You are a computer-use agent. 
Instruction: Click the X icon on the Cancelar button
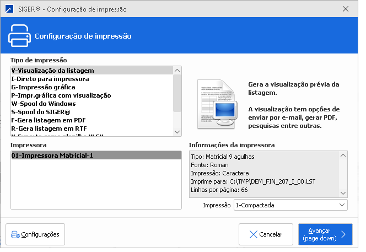[253, 234]
